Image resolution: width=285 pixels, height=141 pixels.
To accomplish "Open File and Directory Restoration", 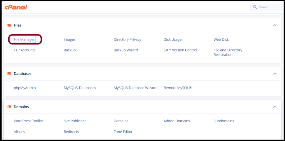I will (228, 52).
